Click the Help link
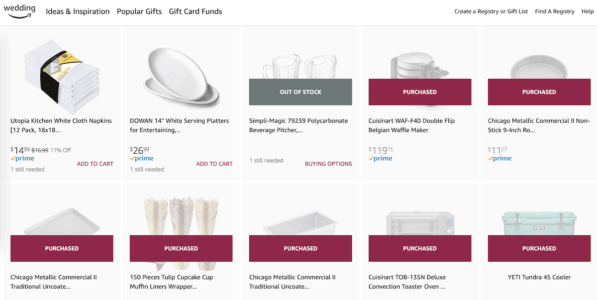The image size is (597, 300). (588, 11)
